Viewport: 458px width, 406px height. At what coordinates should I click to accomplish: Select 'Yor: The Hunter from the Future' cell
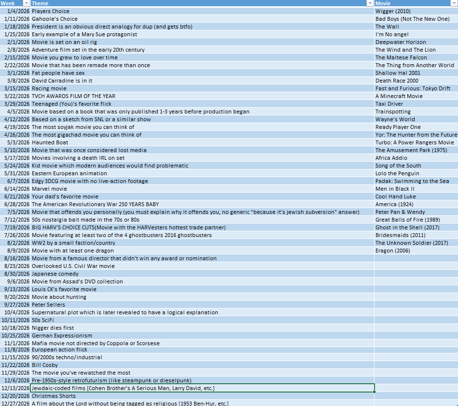tap(416, 135)
